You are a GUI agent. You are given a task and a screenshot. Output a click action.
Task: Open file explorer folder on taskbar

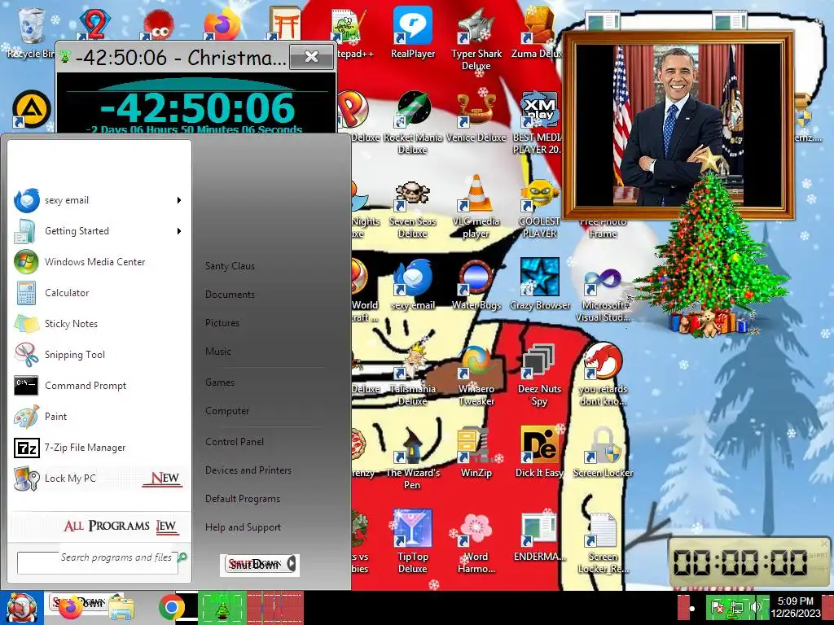pyautogui.click(x=121, y=609)
